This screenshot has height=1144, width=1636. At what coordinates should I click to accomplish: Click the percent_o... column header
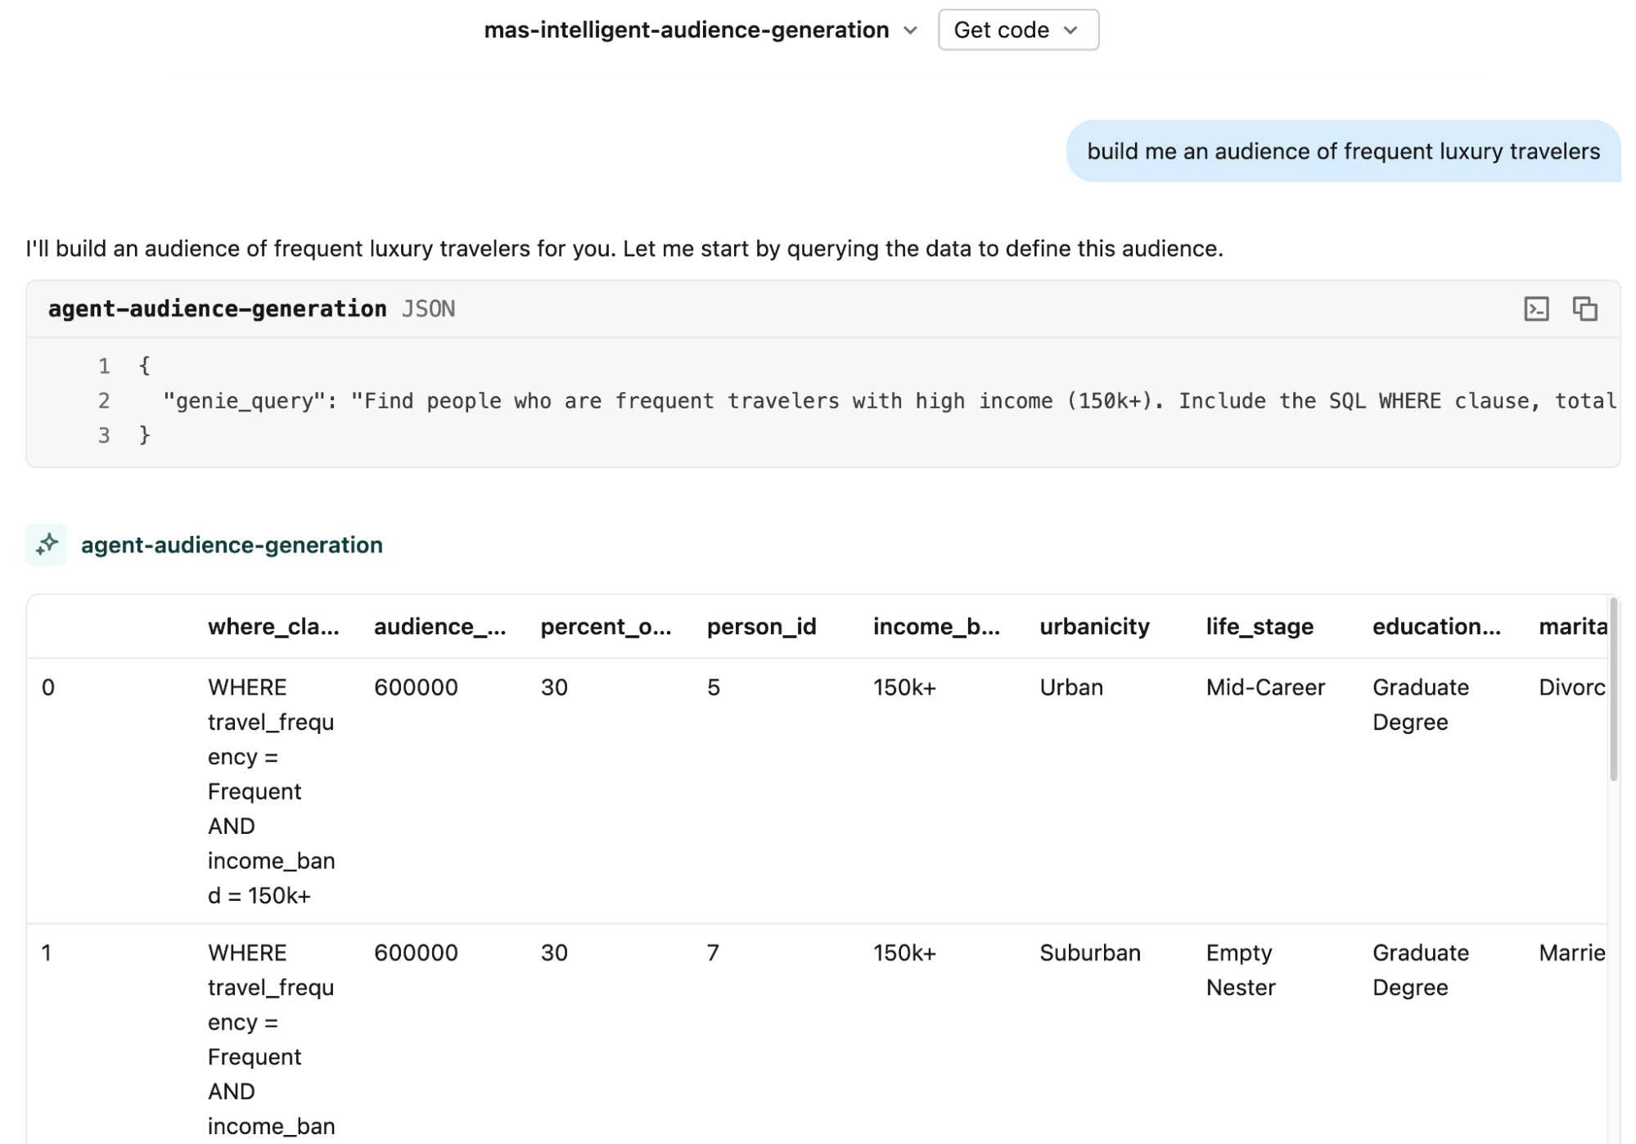[x=606, y=627]
